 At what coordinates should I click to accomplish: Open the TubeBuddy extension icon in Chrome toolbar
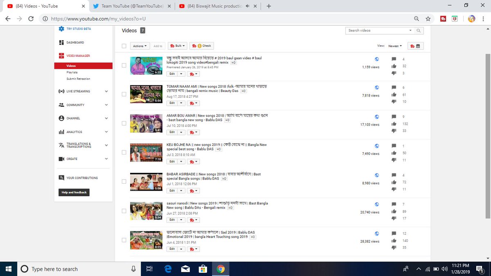[x=443, y=19]
